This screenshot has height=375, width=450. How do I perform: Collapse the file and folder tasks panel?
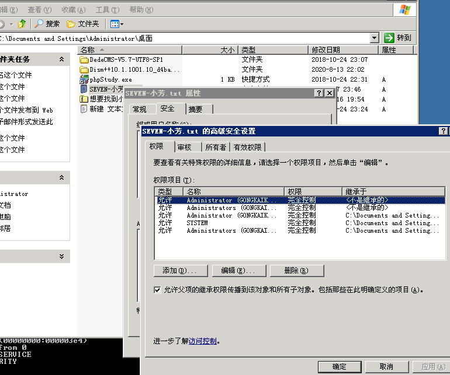pyautogui.click(x=61, y=59)
